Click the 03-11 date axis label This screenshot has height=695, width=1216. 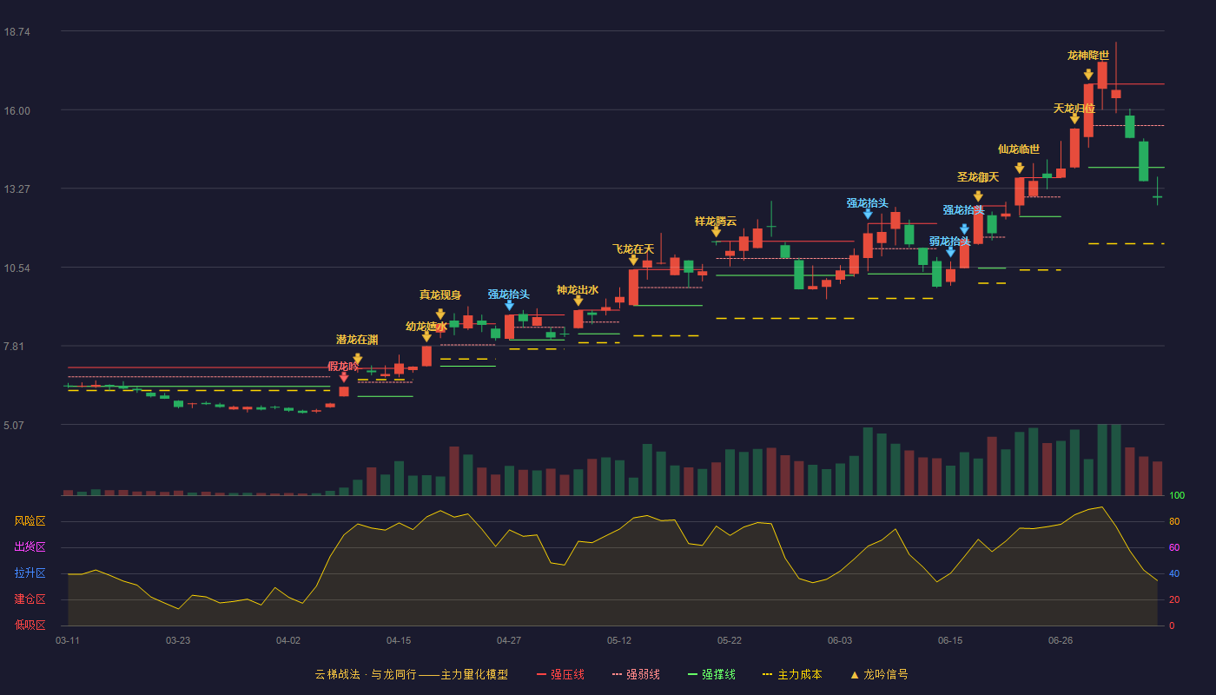[x=68, y=640]
